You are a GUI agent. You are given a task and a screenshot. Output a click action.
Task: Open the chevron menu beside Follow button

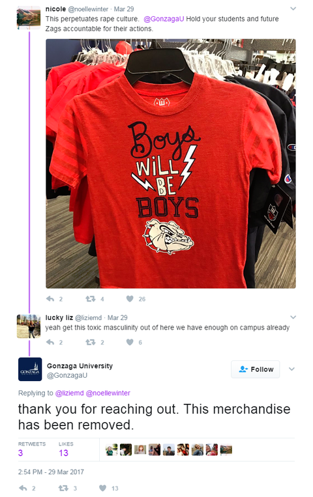click(291, 369)
